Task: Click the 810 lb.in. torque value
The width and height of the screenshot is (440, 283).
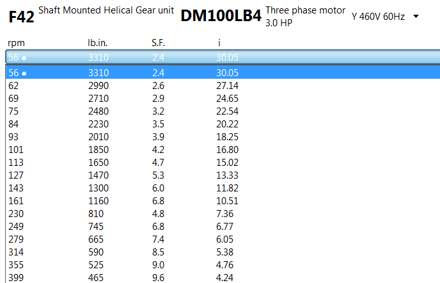Action: pos(96,214)
